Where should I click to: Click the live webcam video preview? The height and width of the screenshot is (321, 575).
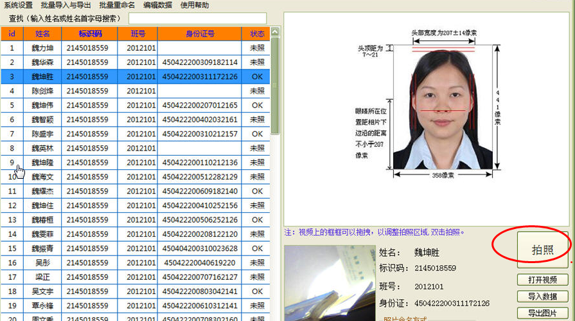330,283
